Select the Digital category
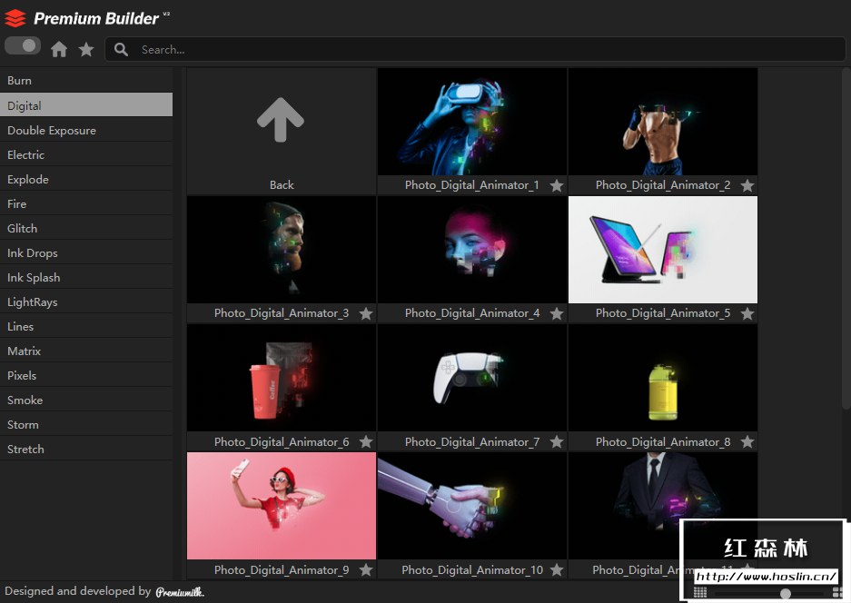This screenshot has width=851, height=603. point(86,105)
